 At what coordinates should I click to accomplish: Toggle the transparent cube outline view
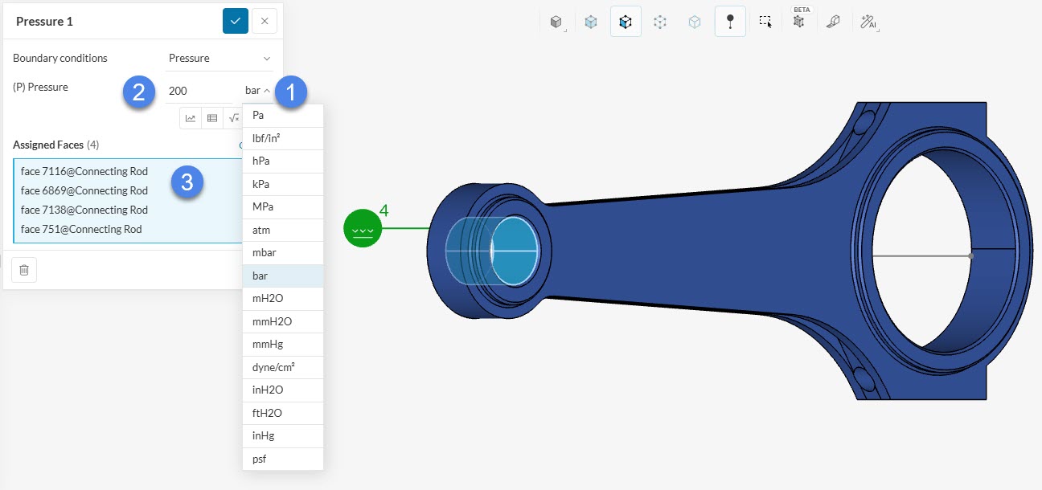tap(695, 22)
